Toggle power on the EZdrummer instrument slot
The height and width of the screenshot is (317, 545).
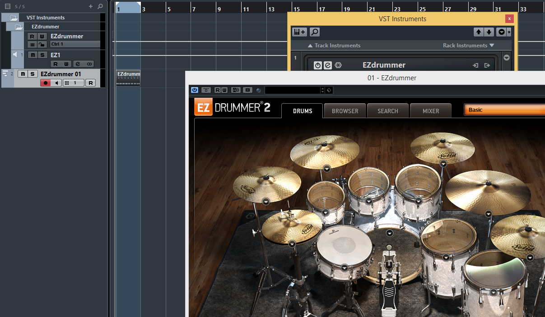click(x=317, y=65)
